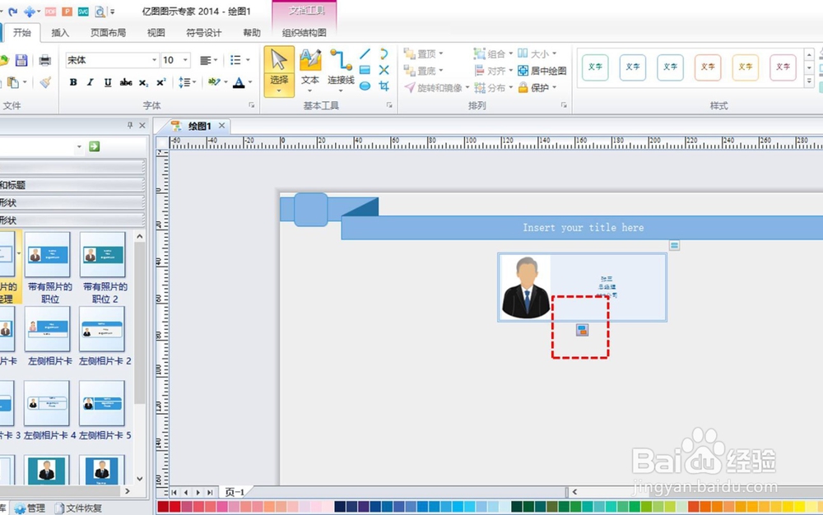Select the 文本 text tool
The width and height of the screenshot is (823, 515).
point(310,71)
